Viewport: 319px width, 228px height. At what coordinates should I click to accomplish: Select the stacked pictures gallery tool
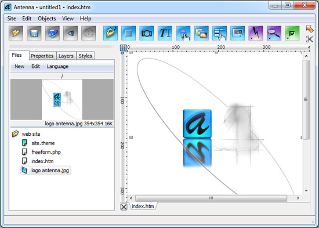[x=201, y=33]
